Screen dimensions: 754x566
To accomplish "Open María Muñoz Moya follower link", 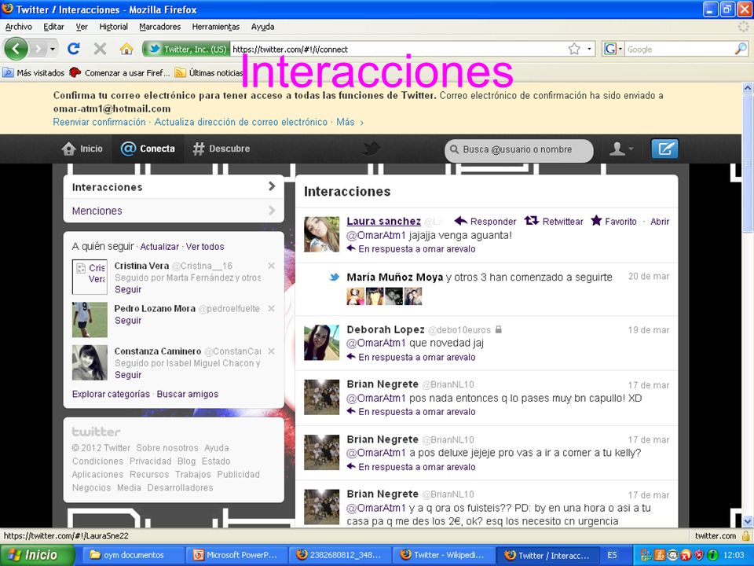I will pyautogui.click(x=395, y=277).
